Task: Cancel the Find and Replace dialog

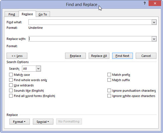Action: (146, 56)
